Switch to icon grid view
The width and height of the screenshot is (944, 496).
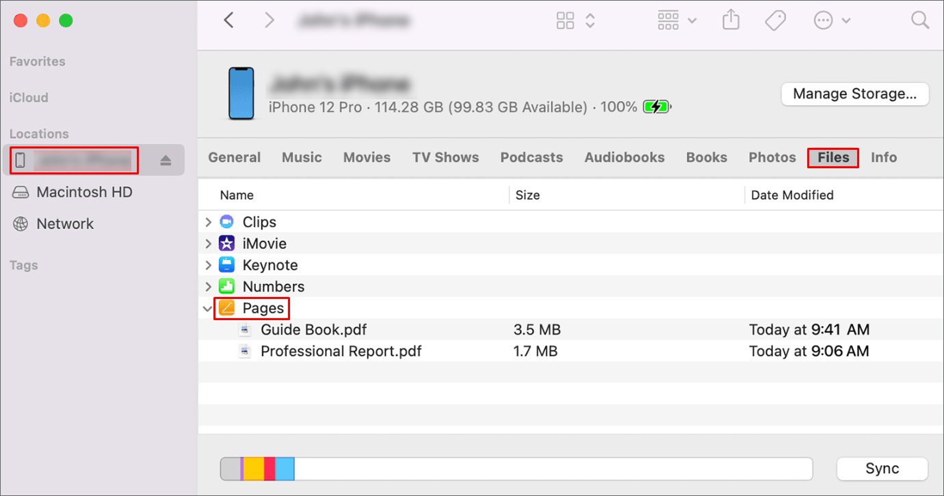pos(566,21)
